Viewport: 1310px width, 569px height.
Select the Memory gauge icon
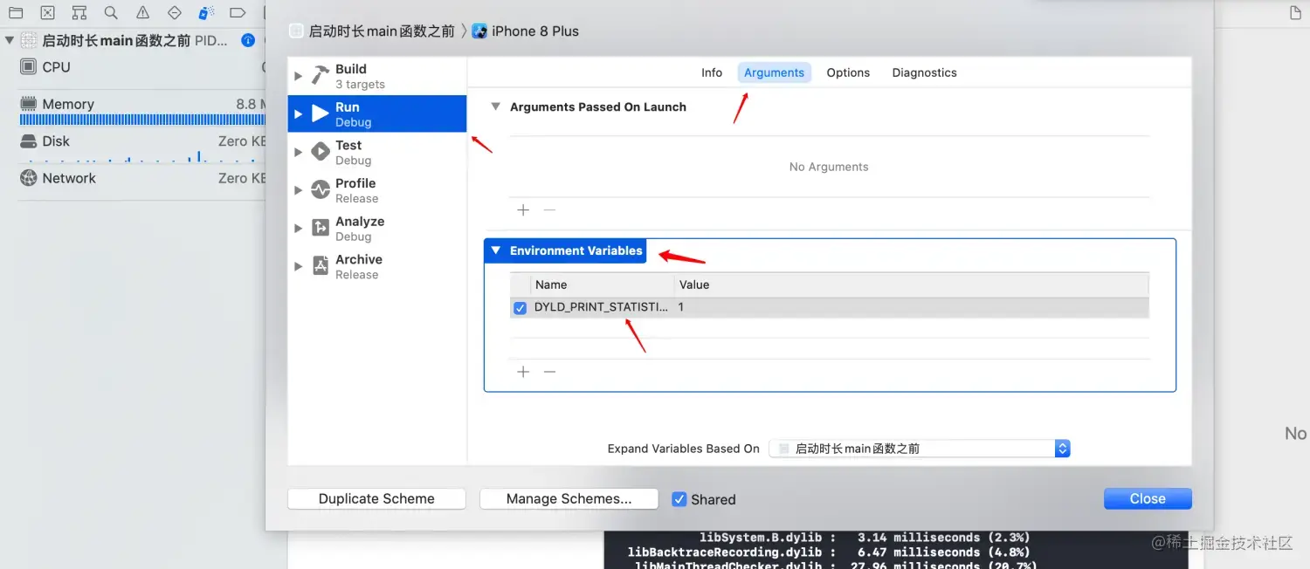pyautogui.click(x=29, y=104)
